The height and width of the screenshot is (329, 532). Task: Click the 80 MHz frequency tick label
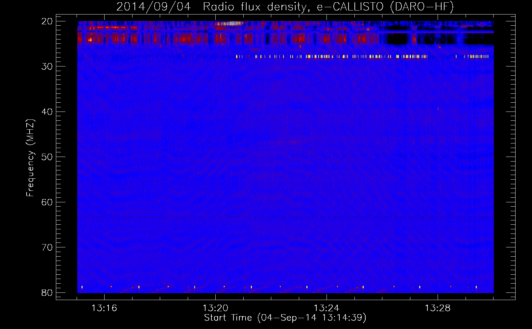(47, 292)
